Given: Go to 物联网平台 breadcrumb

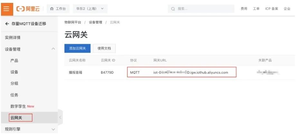Looking at the screenshot, I should 72,22.
